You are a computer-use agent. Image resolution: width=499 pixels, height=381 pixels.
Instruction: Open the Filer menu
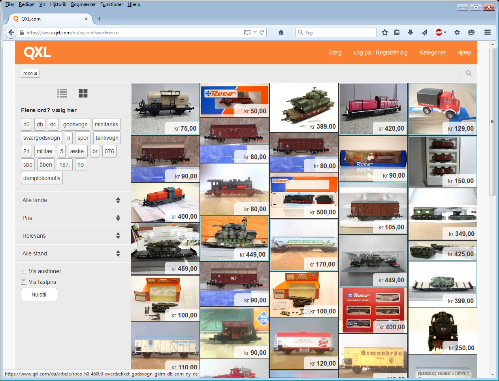[10, 4]
